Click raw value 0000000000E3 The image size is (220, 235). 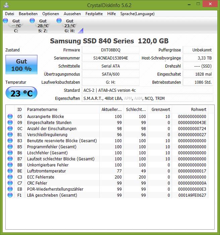(192, 189)
